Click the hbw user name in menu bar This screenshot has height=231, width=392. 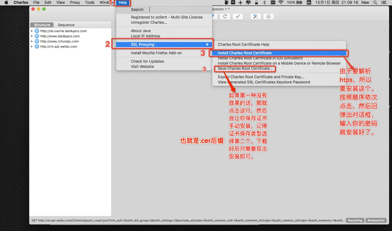pyautogui.click(x=365, y=3)
